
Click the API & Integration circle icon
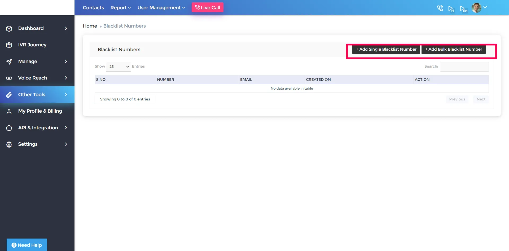pyautogui.click(x=9, y=128)
